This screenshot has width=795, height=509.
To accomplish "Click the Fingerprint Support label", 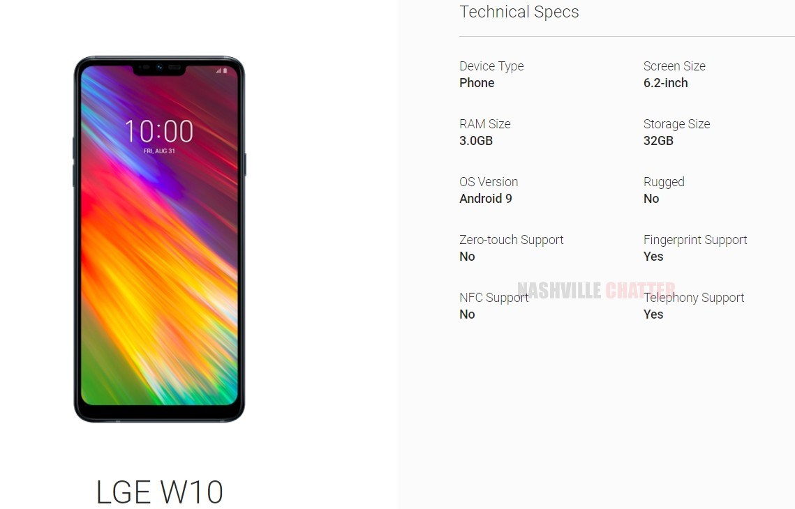I will tap(695, 240).
